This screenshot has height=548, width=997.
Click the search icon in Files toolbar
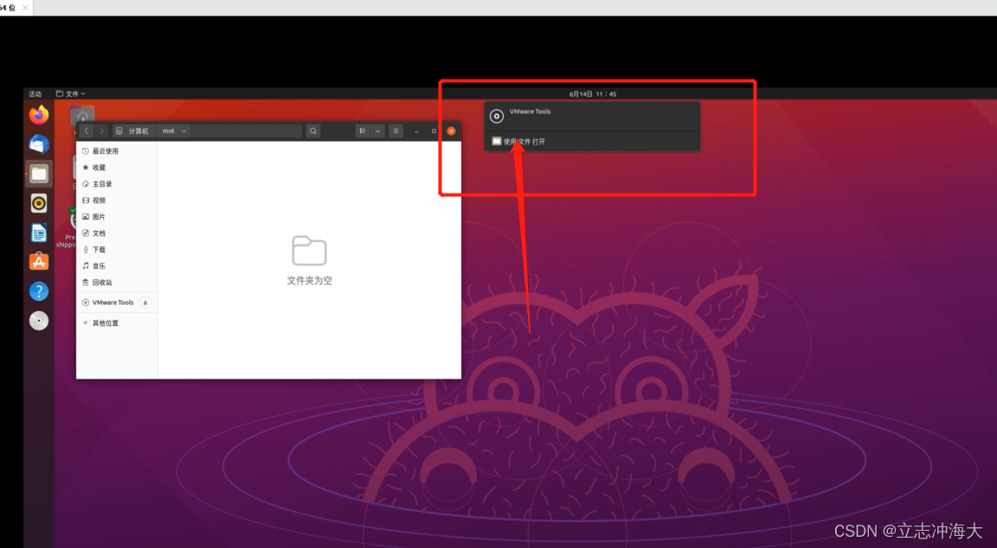click(x=312, y=131)
